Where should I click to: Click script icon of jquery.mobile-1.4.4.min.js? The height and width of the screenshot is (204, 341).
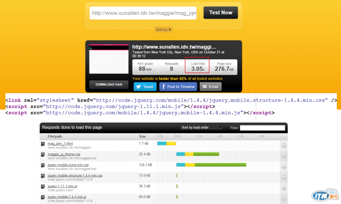pyautogui.click(x=43, y=197)
